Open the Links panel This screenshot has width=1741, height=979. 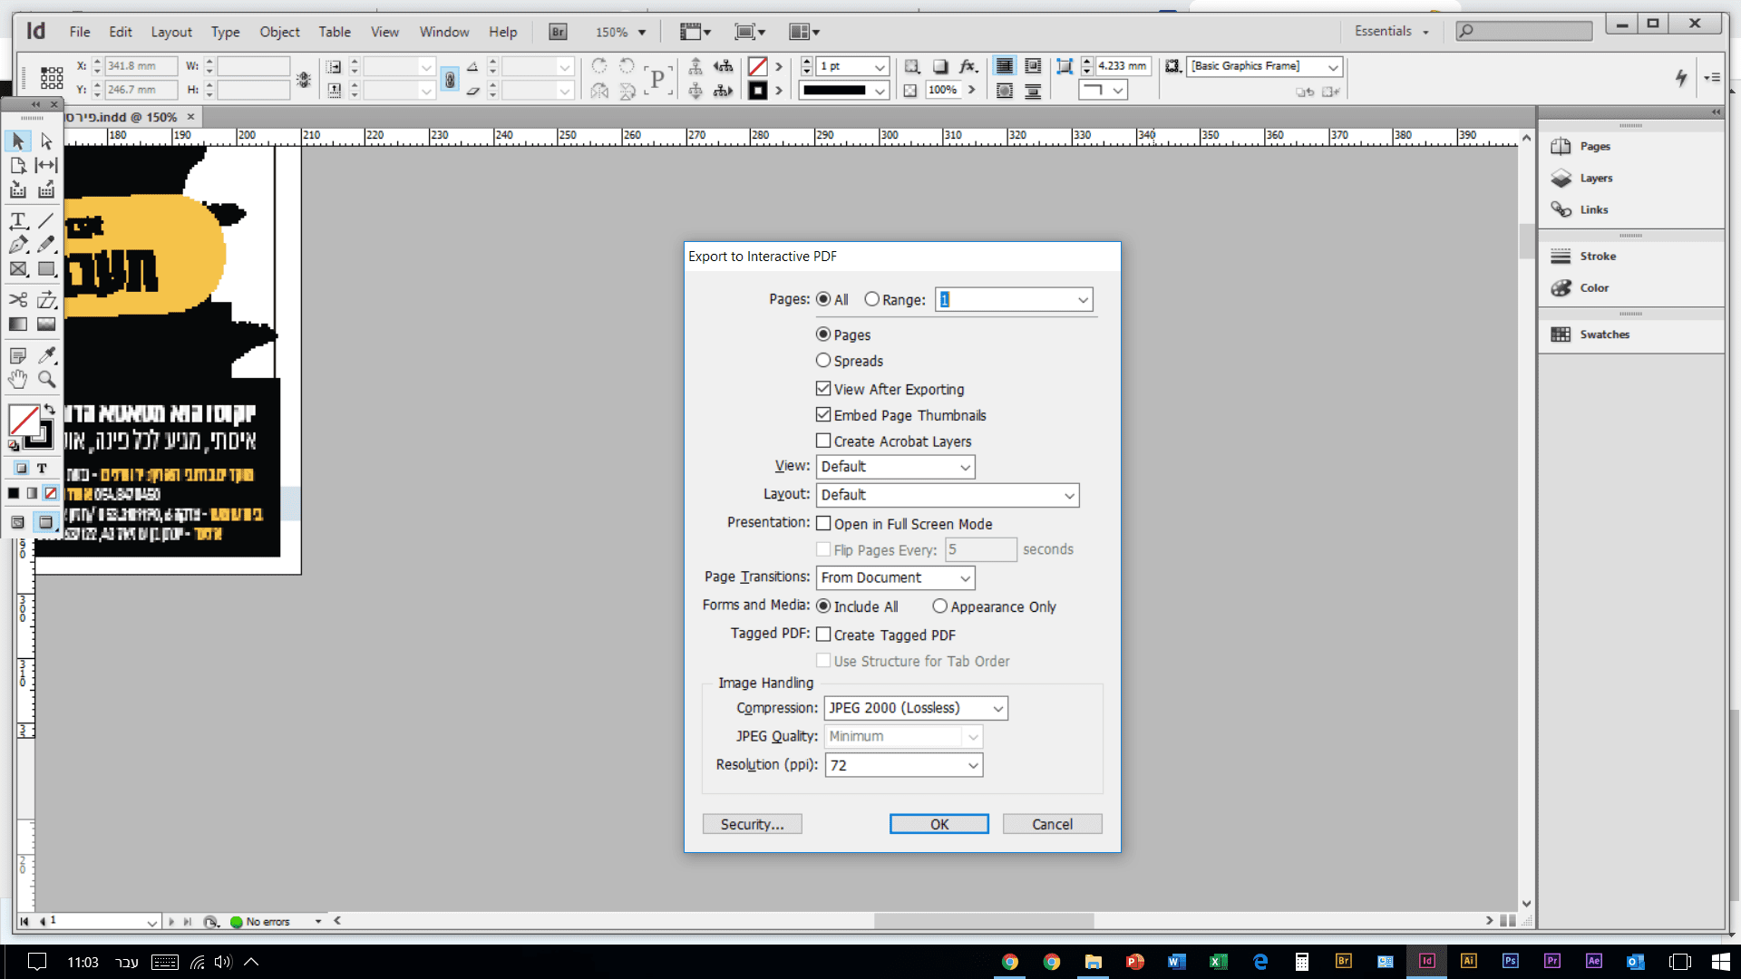click(1593, 209)
